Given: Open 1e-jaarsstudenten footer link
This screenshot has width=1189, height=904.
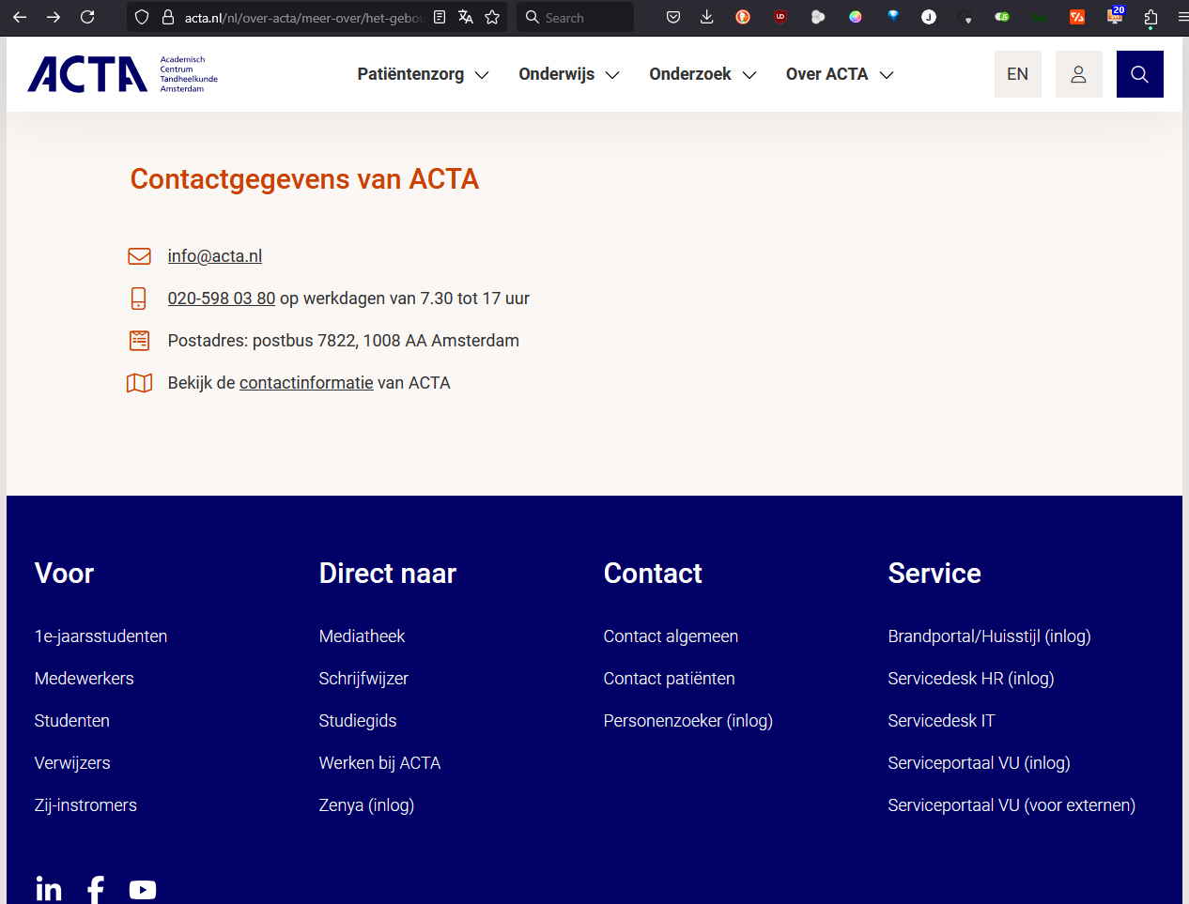Looking at the screenshot, I should point(100,636).
